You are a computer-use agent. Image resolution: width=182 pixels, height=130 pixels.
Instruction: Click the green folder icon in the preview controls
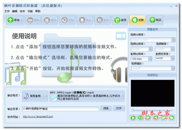[172, 118]
